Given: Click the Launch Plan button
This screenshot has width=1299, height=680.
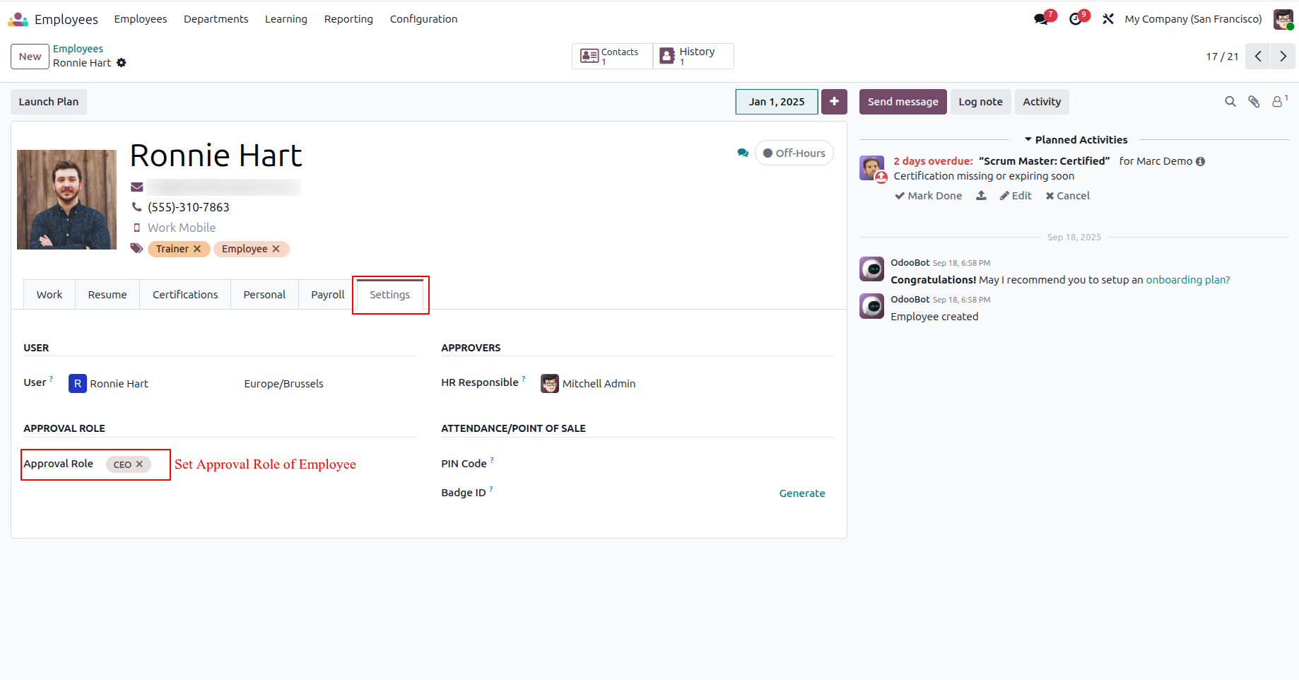Looking at the screenshot, I should 48,101.
